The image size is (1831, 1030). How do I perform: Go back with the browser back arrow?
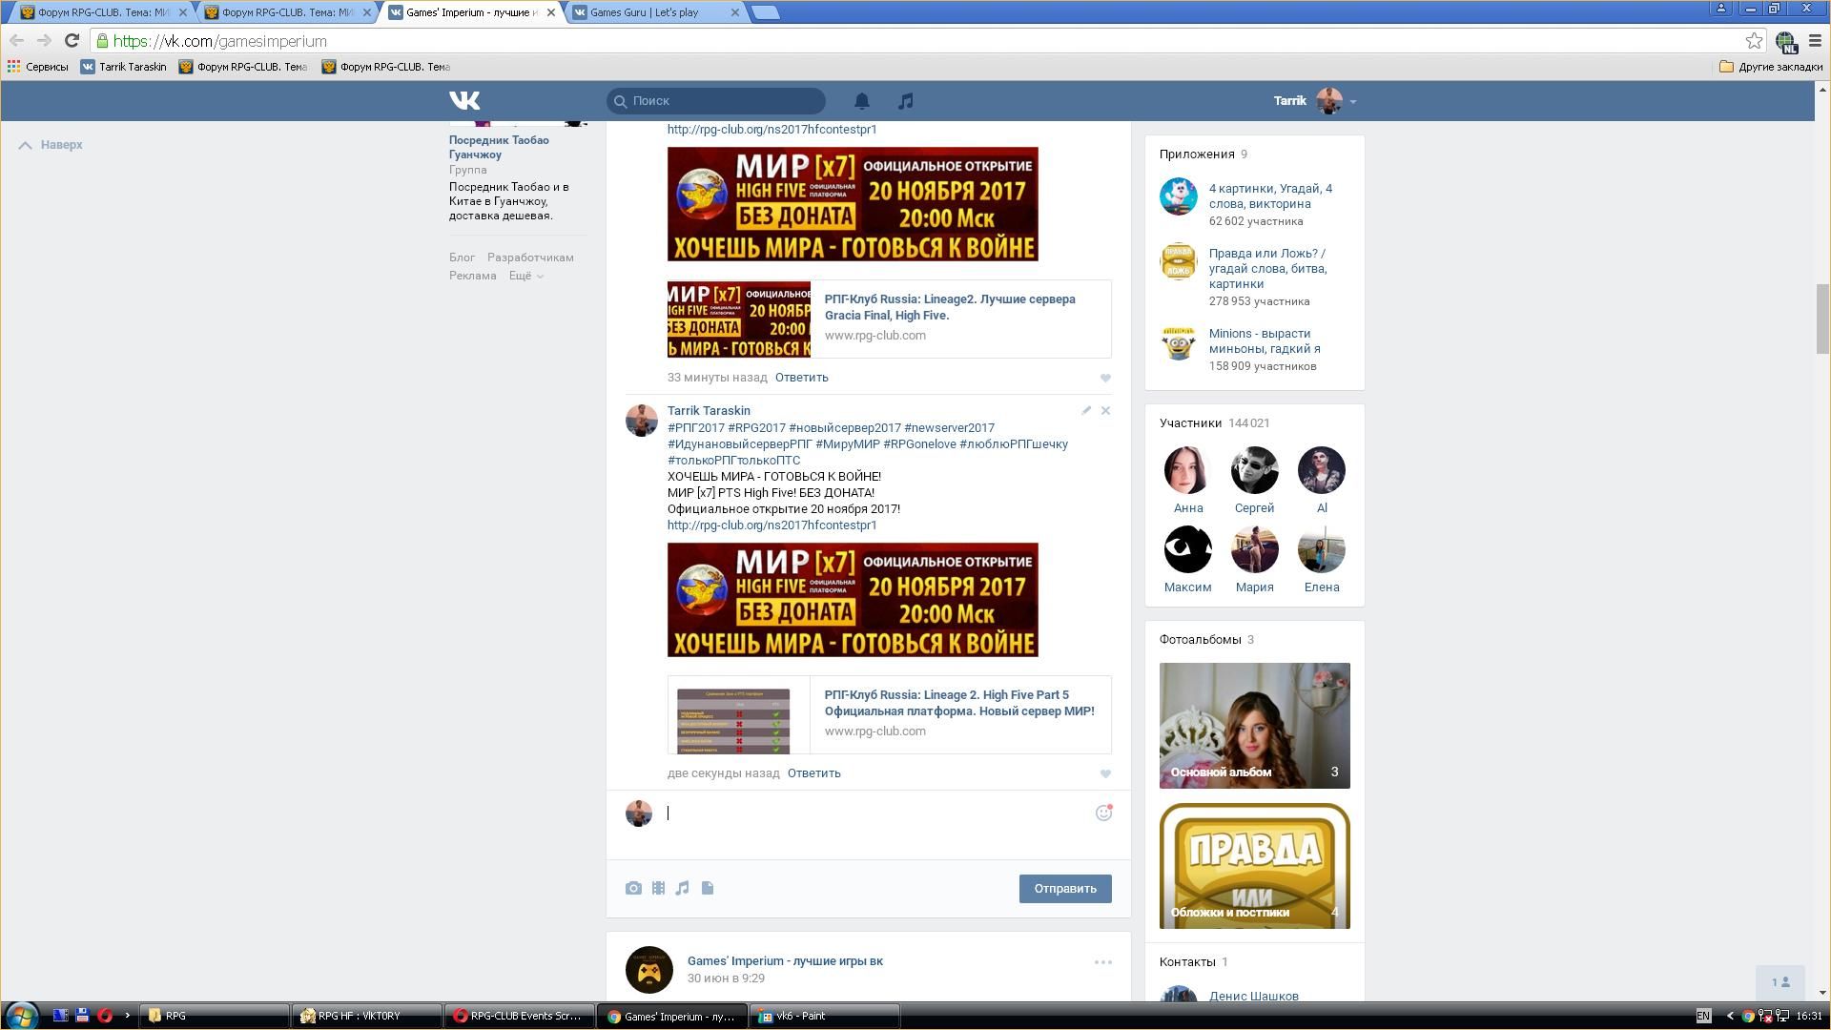[16, 40]
